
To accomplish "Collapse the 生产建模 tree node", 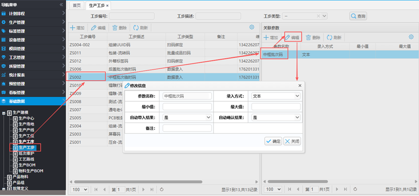I will tap(3, 113).
